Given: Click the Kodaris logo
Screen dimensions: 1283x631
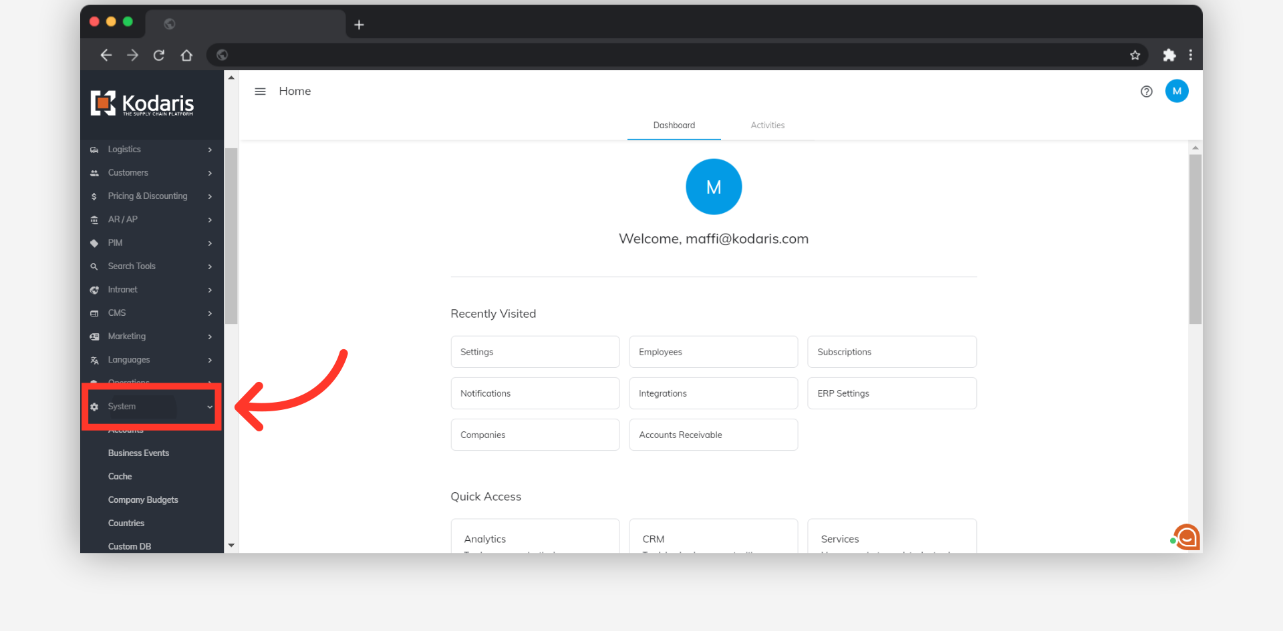Looking at the screenshot, I should click(142, 103).
